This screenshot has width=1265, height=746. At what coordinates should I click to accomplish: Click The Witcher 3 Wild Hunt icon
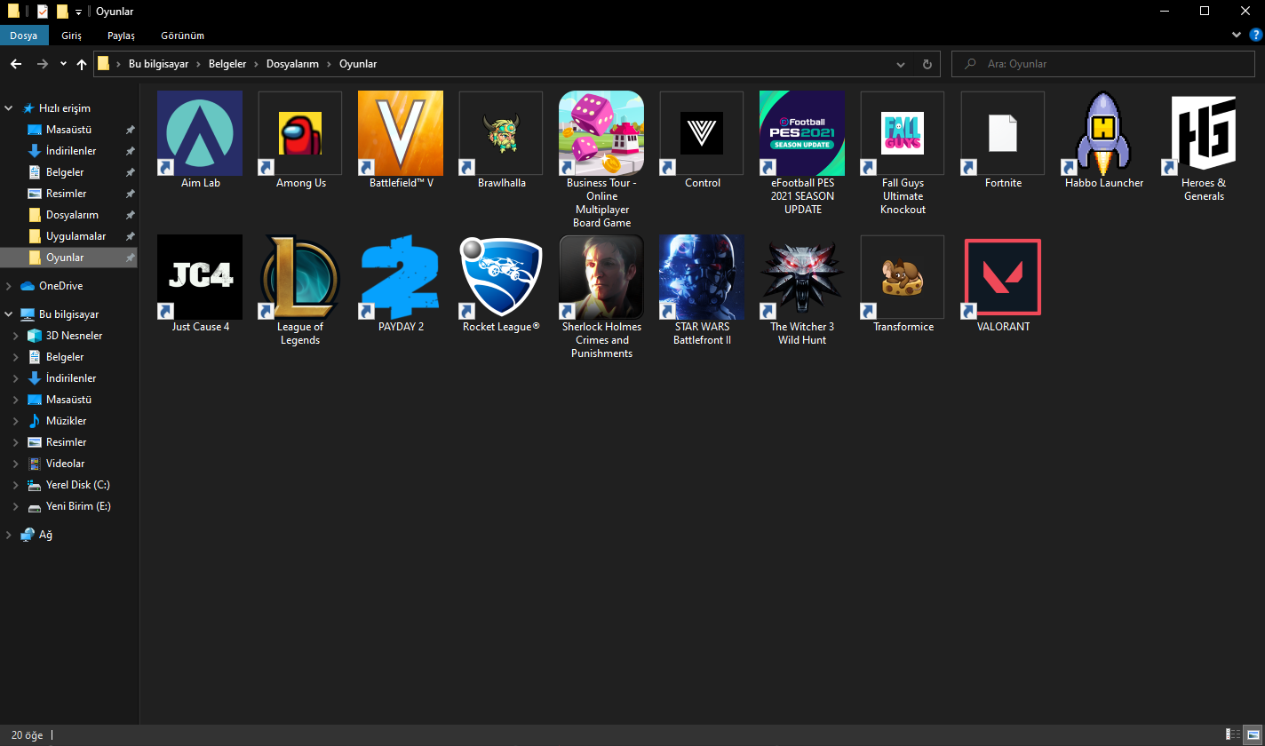[802, 277]
